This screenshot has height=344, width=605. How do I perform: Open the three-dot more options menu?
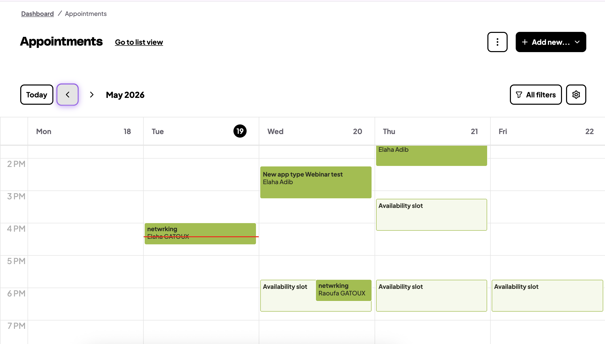point(497,42)
